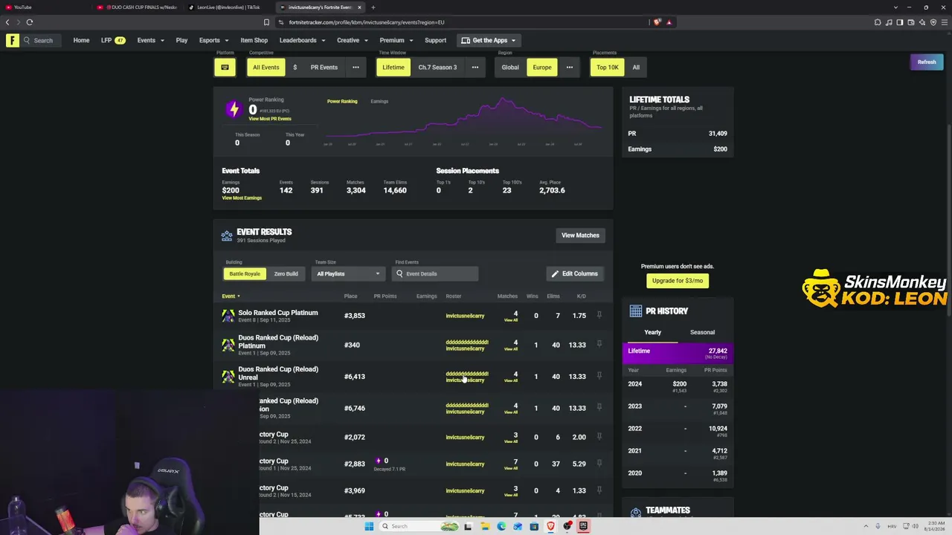Pin the event row placed #2,883

pos(599,464)
